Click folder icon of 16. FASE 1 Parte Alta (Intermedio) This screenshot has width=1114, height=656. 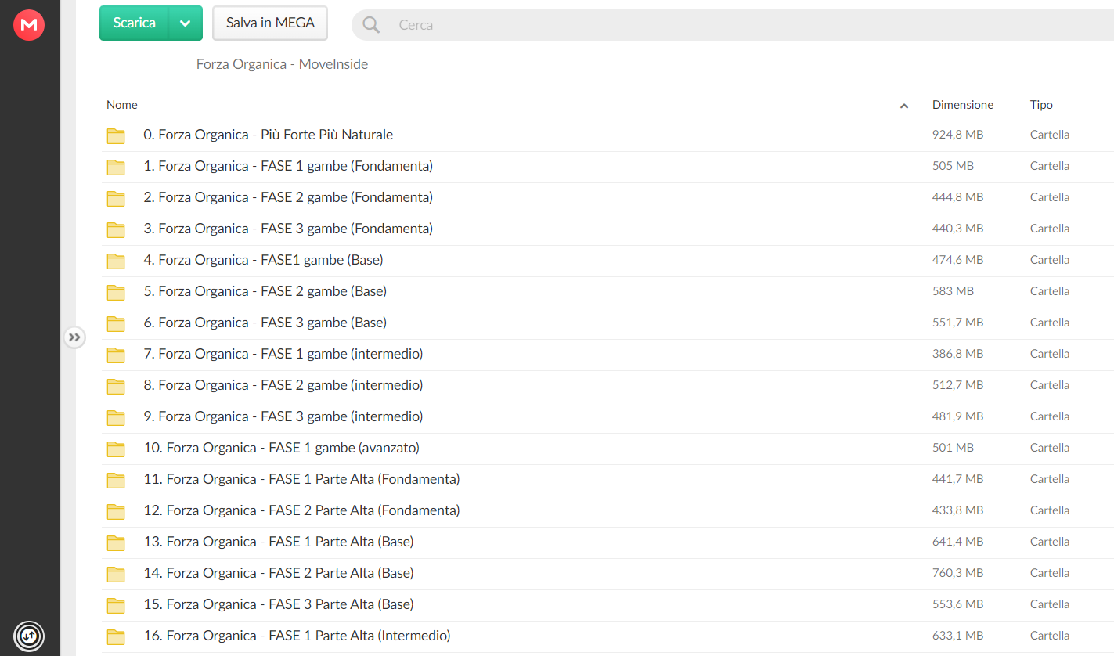pos(116,636)
